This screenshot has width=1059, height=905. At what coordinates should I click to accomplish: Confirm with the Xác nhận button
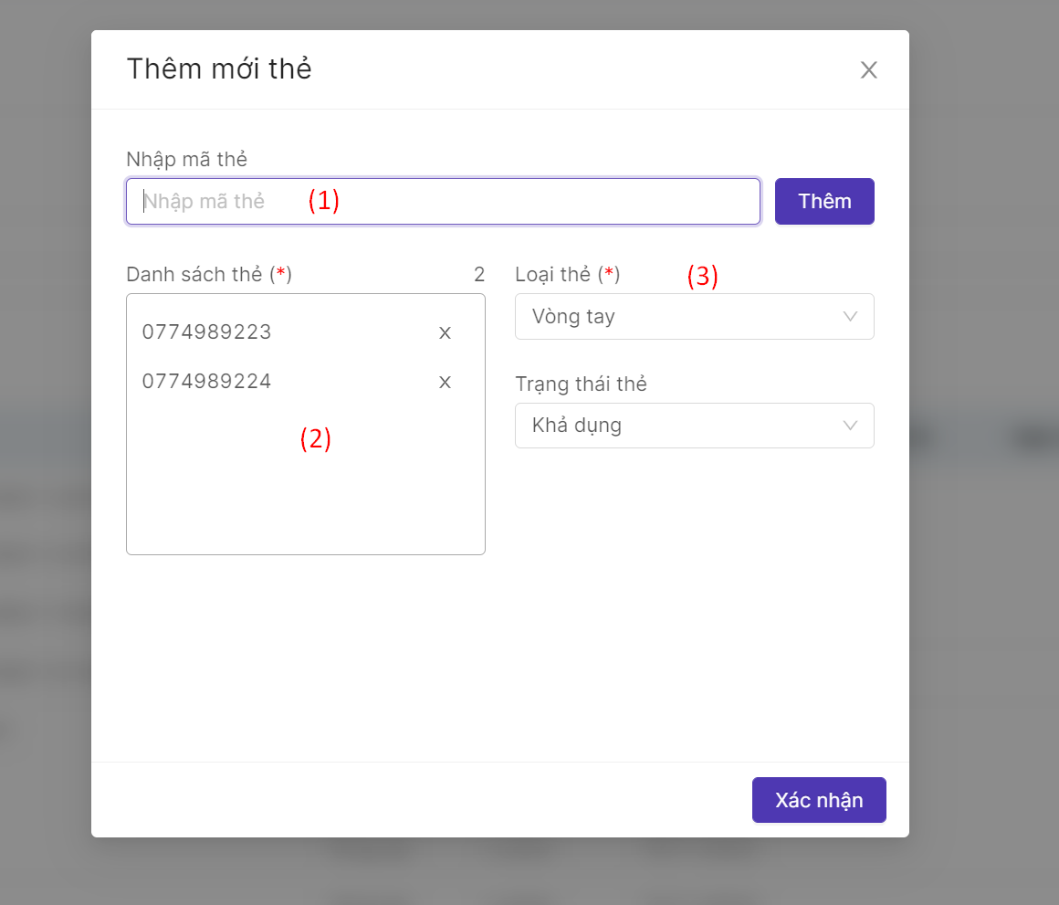pos(819,800)
